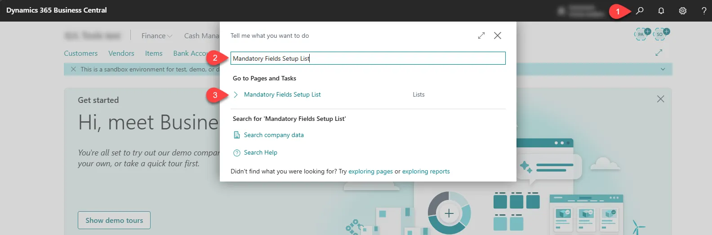712x235 pixels.
Task: Close the Tell Me search dialog
Action: [x=498, y=35]
